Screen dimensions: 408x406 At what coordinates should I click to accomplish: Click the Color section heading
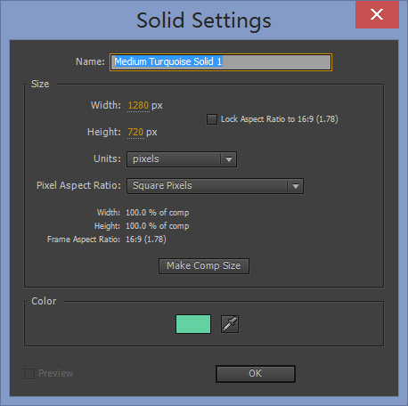44,301
